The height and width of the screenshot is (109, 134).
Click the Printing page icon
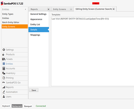(4, 78)
